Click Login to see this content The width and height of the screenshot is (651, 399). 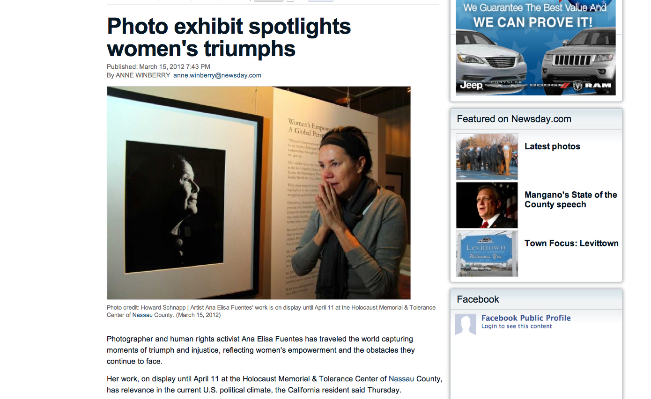[x=517, y=326]
